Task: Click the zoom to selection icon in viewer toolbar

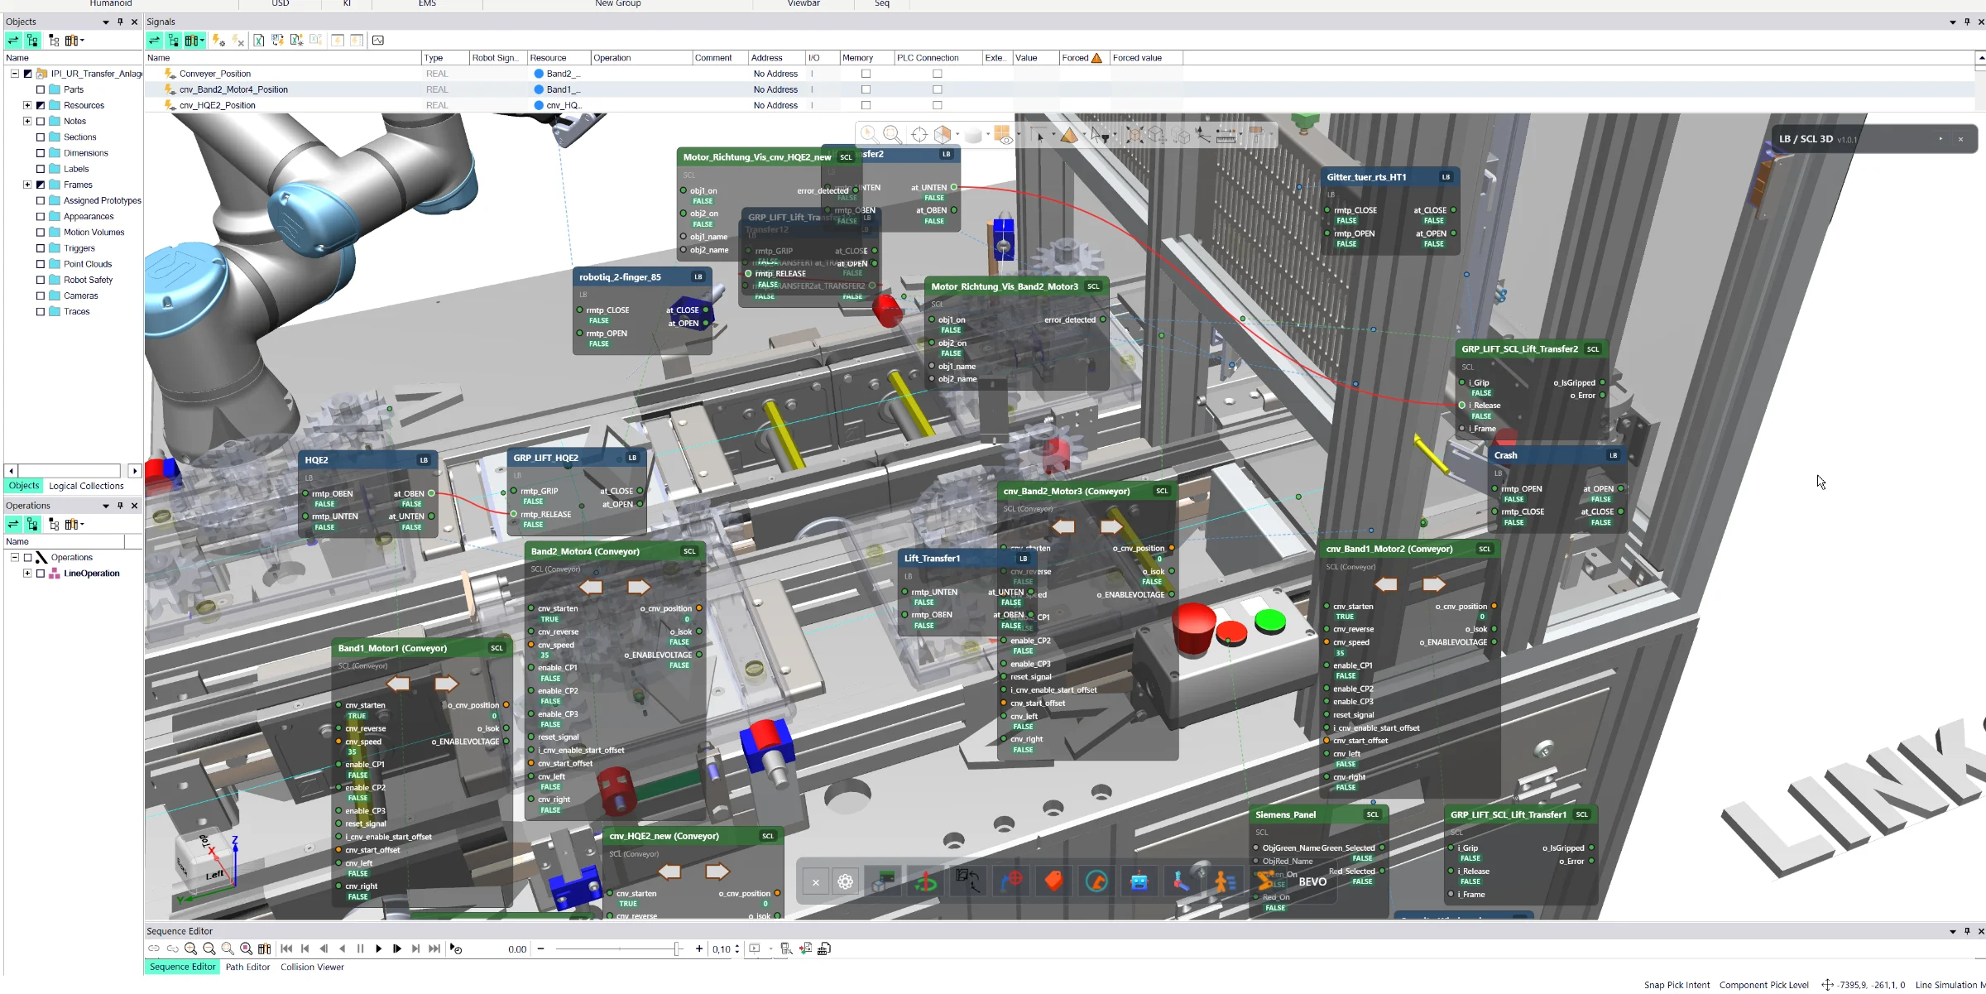Action: click(869, 134)
